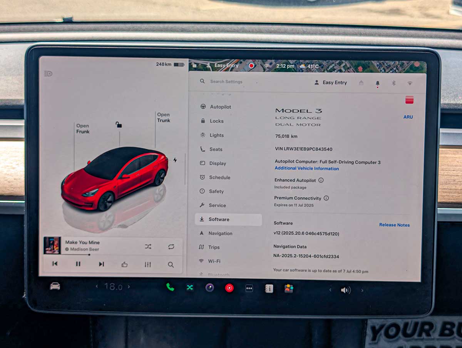Screen dimensions: 462x348
Task: Open the audio equalizer icon
Action: pos(148,264)
